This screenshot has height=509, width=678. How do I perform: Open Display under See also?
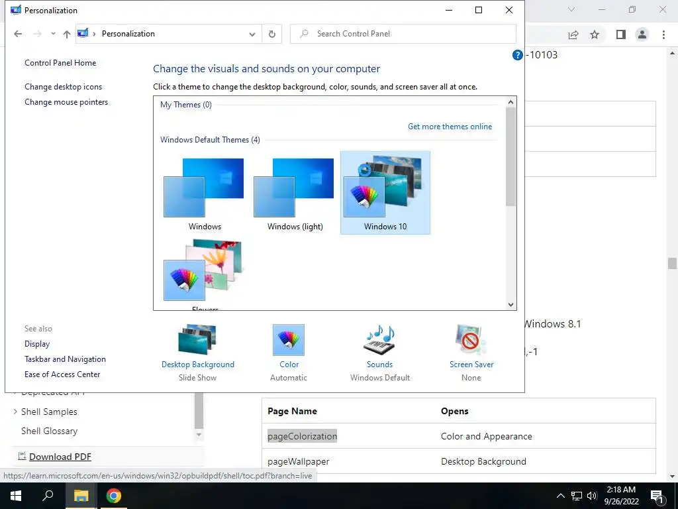point(37,344)
